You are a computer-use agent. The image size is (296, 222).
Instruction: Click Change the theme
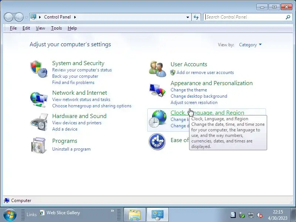click(x=189, y=90)
